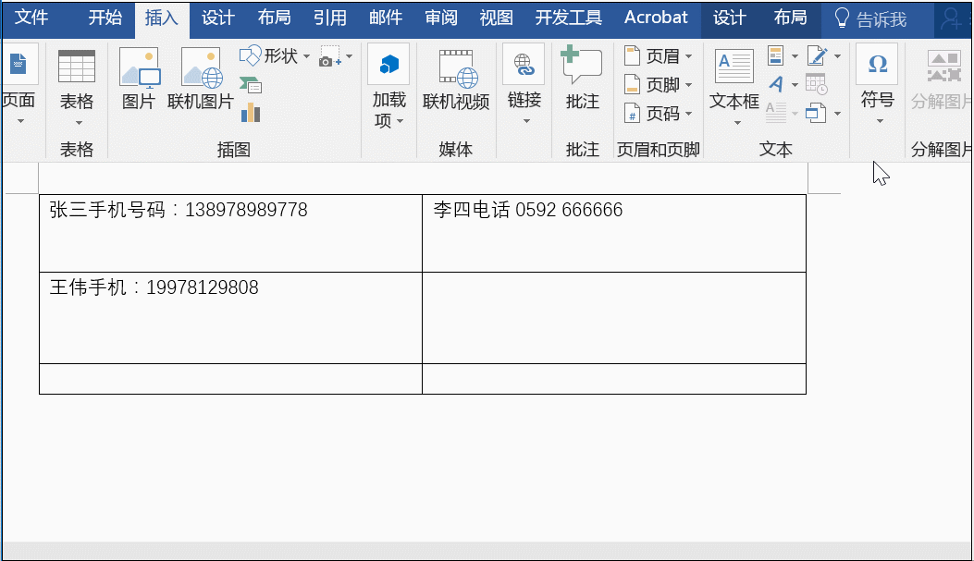Click the lightbulb beside 告诉我
The image size is (974, 561).
[x=841, y=18]
